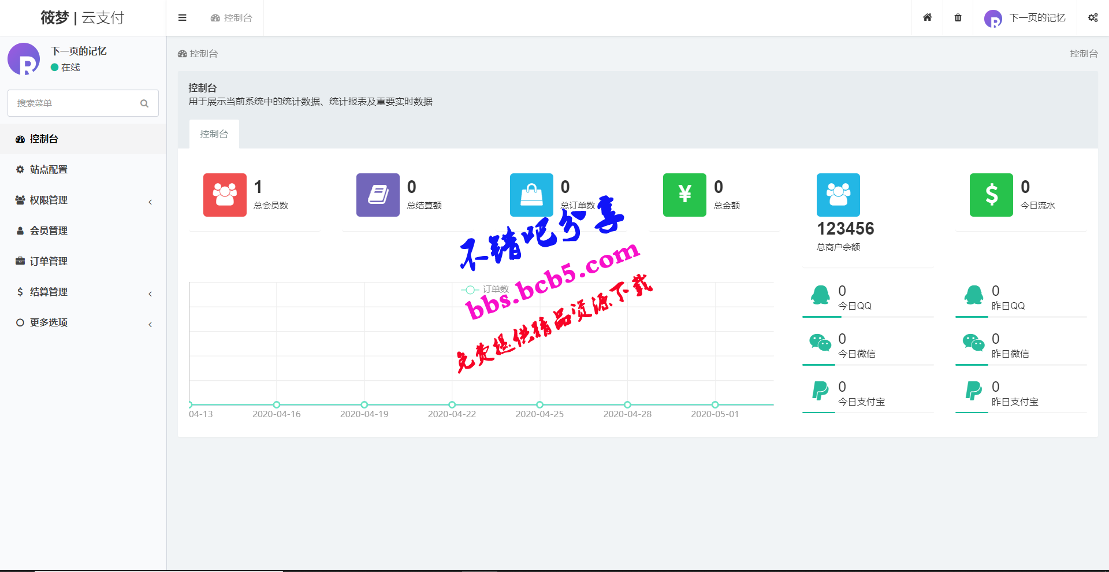Image resolution: width=1109 pixels, height=572 pixels.
Task: Click the 昨日支付宝 payment icon
Action: pos(973,391)
